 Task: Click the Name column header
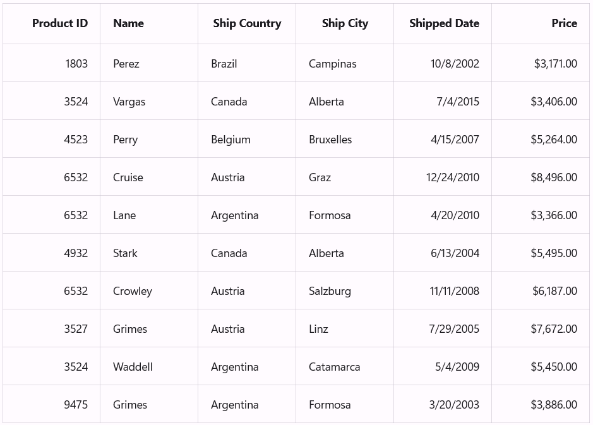click(x=128, y=23)
